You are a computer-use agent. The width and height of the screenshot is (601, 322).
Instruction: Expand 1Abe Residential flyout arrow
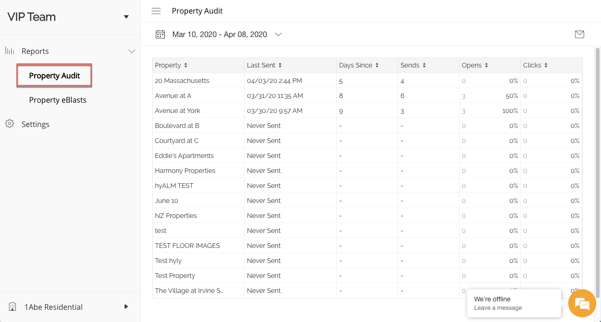[126, 307]
